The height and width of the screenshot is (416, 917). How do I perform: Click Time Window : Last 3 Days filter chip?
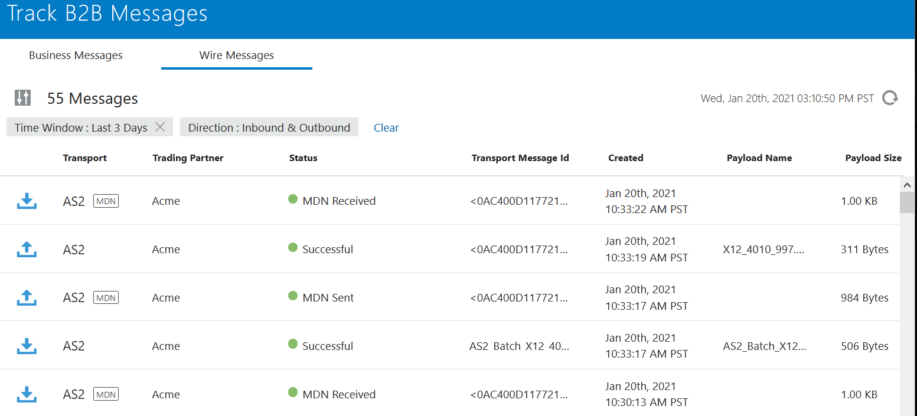pyautogui.click(x=90, y=127)
